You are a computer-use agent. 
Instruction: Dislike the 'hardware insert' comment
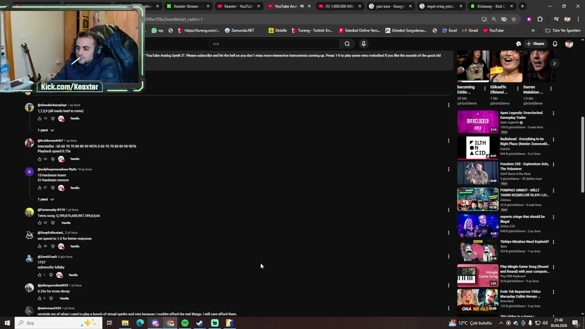pyautogui.click(x=53, y=188)
